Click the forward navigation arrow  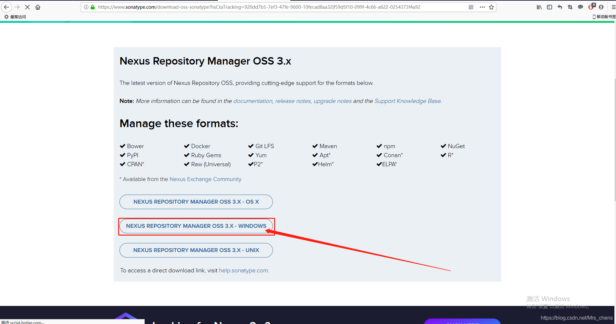(x=17, y=7)
